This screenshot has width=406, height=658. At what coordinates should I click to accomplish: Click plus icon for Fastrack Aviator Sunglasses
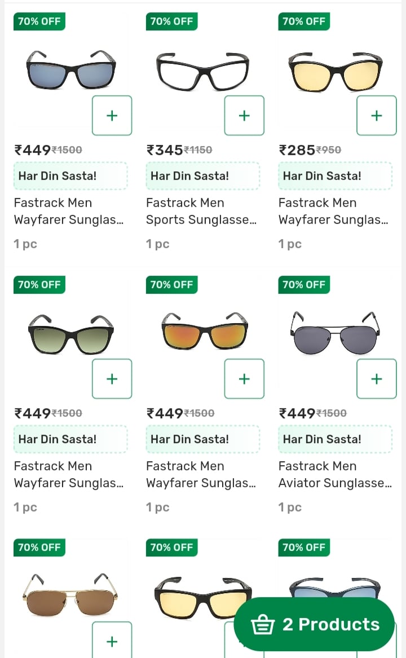pos(376,379)
